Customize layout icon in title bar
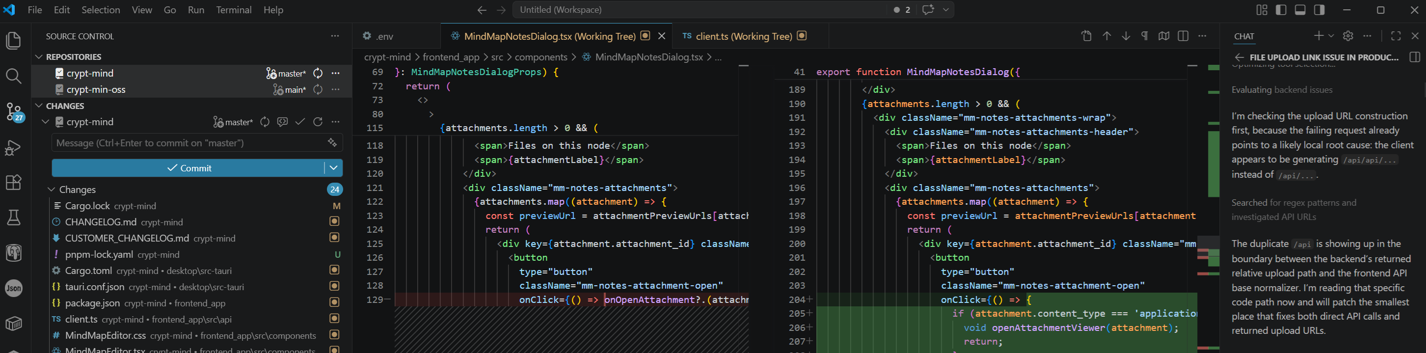1426x353 pixels. tap(1262, 10)
